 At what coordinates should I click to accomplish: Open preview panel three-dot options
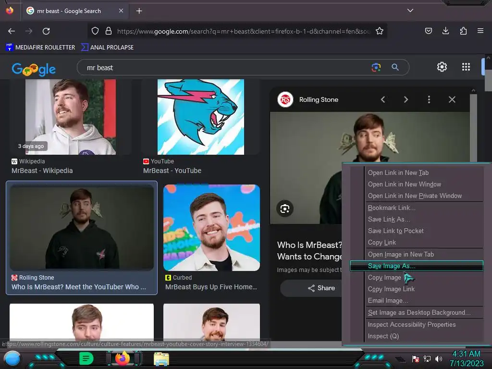coord(429,99)
